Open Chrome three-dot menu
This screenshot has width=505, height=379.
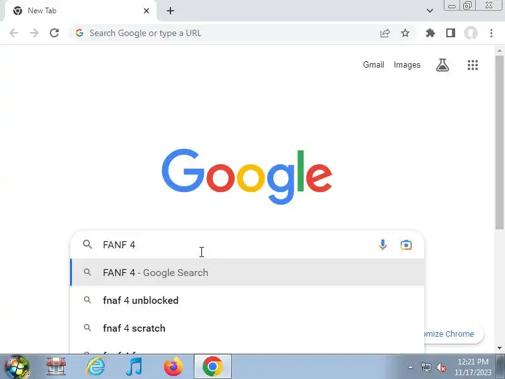click(491, 33)
